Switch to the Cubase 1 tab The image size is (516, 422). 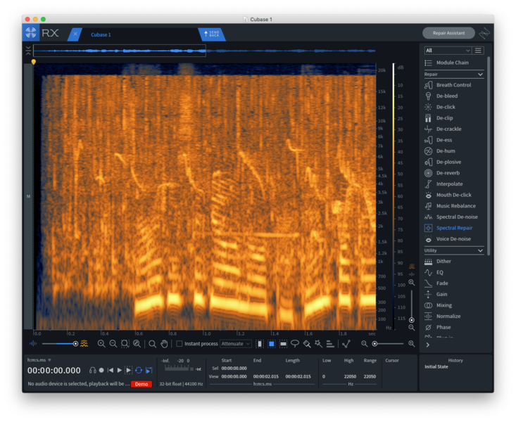101,34
